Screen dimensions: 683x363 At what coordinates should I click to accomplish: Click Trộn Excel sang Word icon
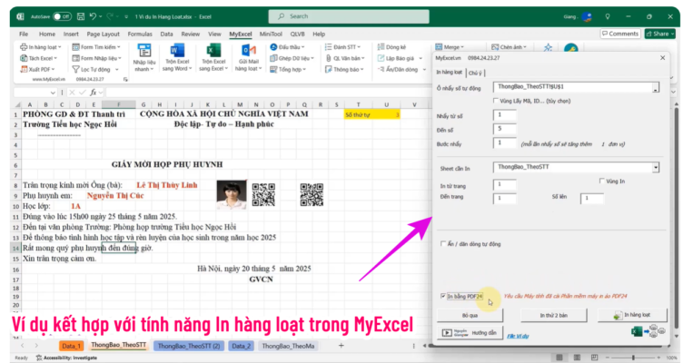point(177,57)
